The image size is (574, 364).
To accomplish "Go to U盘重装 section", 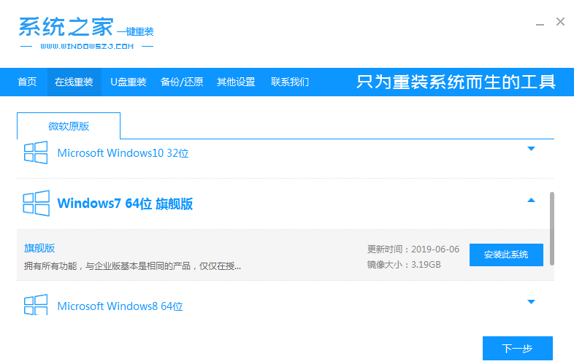I will click(x=129, y=82).
